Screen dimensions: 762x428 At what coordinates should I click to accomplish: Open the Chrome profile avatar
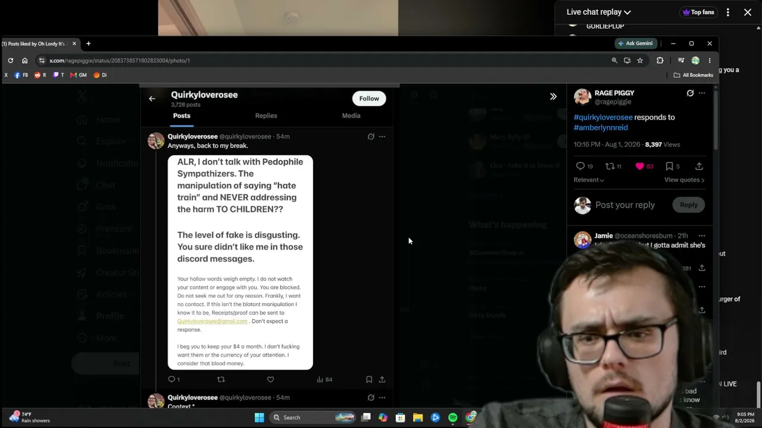(695, 60)
